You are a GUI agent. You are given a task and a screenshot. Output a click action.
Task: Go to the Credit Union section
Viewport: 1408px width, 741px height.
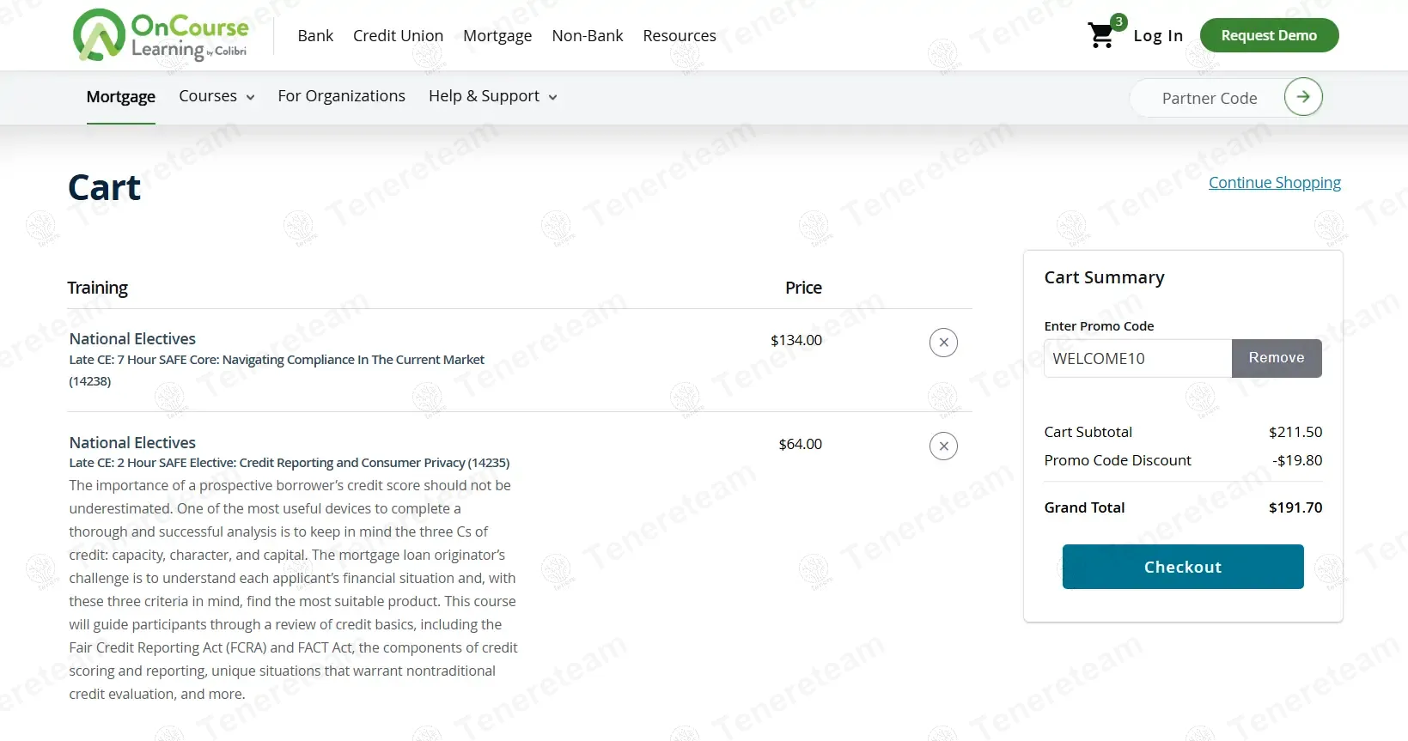point(398,36)
